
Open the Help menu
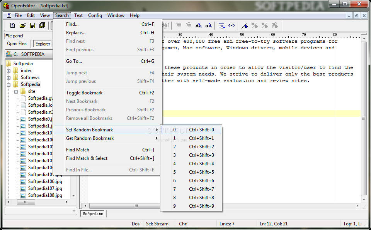[134, 15]
